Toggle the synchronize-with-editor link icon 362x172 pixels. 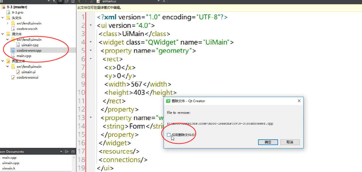coord(61,1)
